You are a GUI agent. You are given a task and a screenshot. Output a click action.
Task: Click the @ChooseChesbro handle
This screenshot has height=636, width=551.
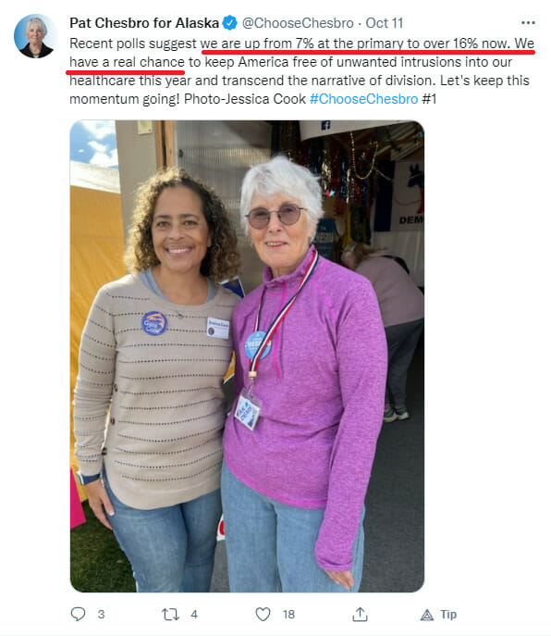coord(298,23)
